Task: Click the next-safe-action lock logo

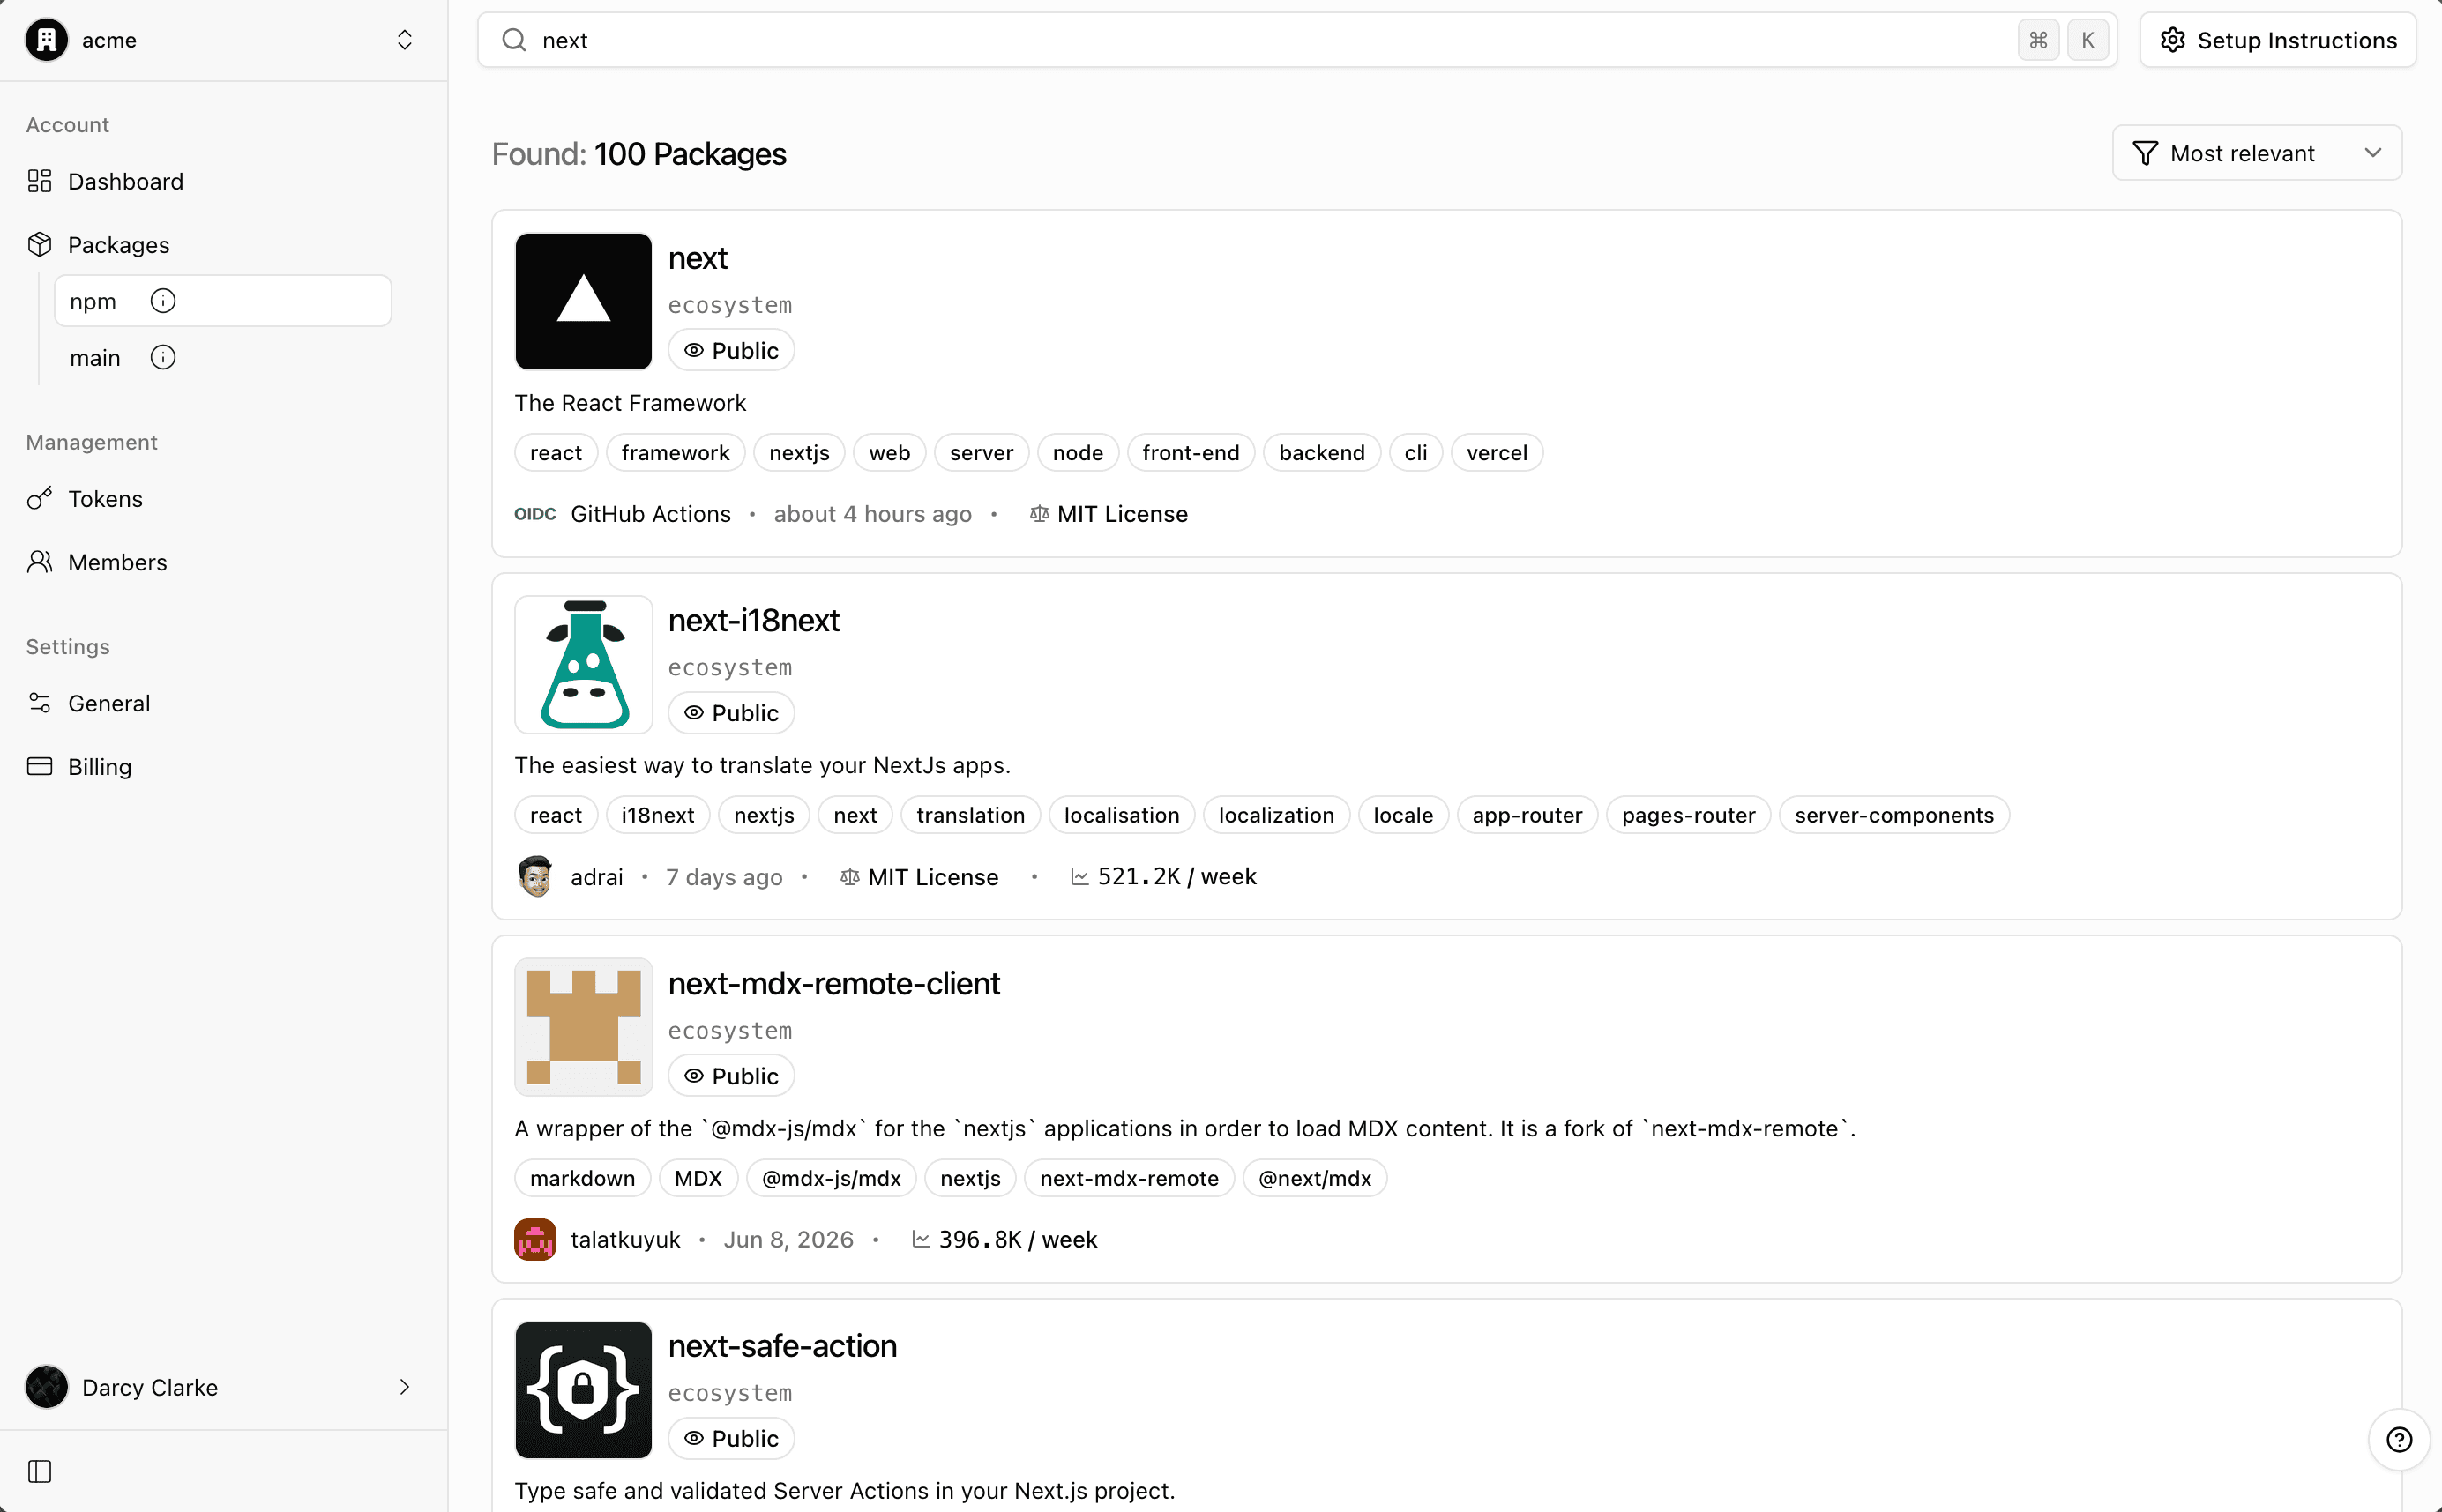Action: 583,1390
